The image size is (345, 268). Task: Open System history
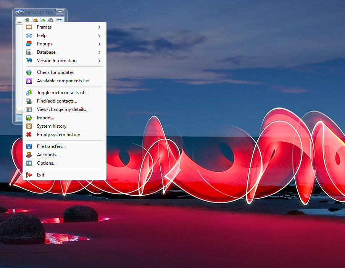pos(64,126)
